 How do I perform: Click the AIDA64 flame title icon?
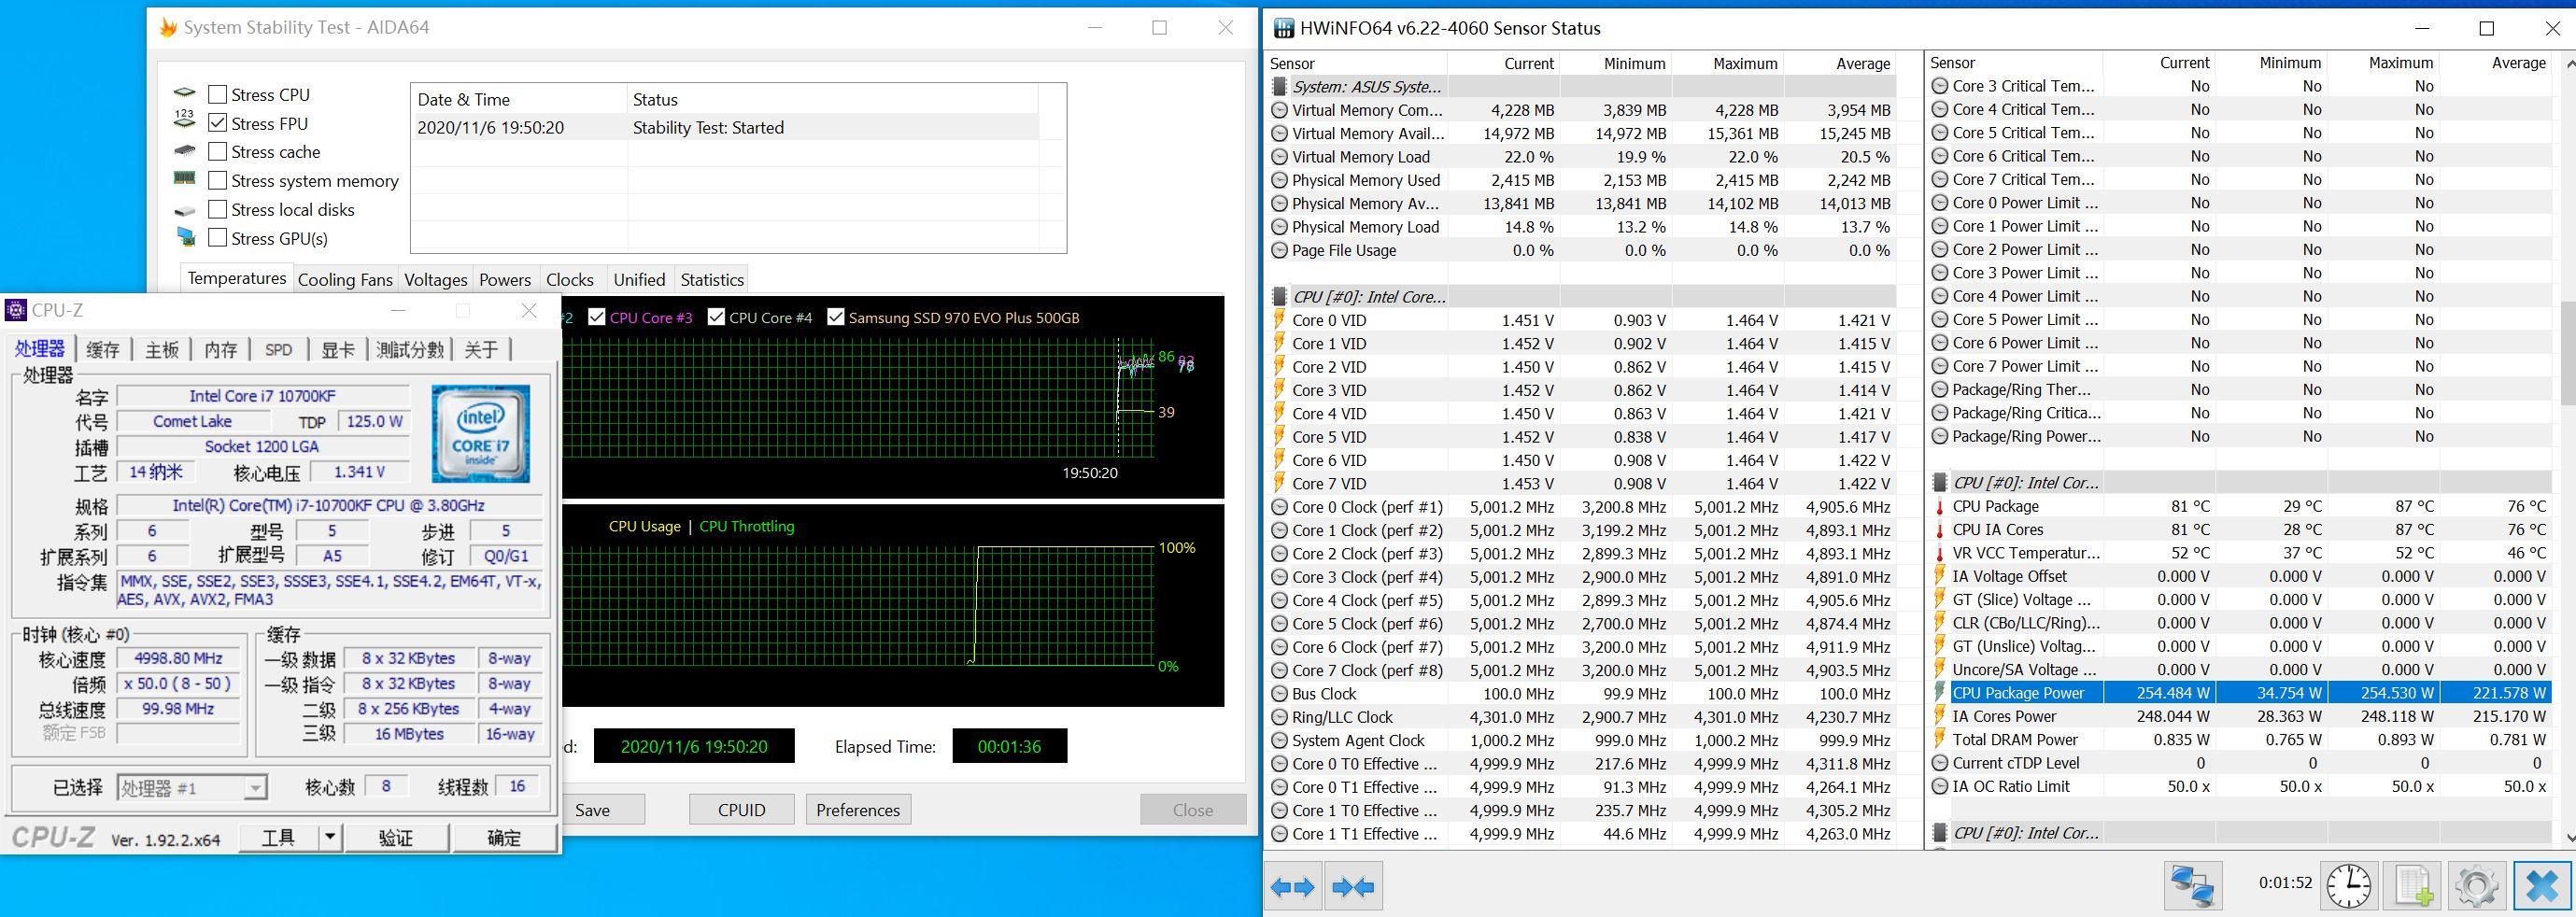[x=168, y=28]
